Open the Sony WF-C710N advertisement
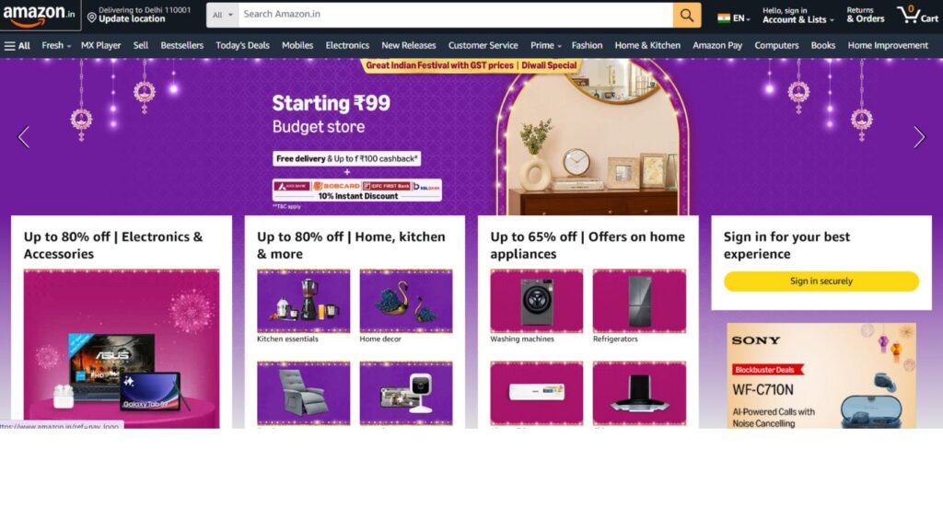The image size is (943, 530). tap(821, 375)
